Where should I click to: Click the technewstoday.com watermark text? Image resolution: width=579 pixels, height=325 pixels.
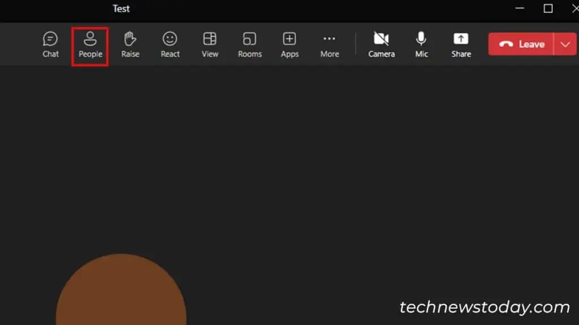(x=484, y=307)
